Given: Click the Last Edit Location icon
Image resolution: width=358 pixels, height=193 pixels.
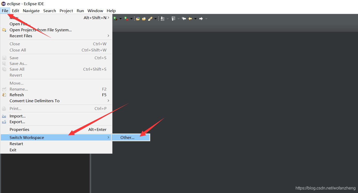Looking at the screenshot, I should [184, 19].
